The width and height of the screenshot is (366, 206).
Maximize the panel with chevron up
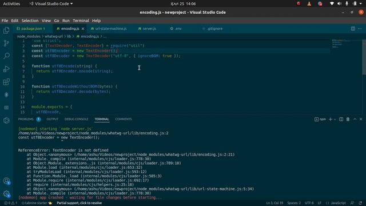click(355, 119)
